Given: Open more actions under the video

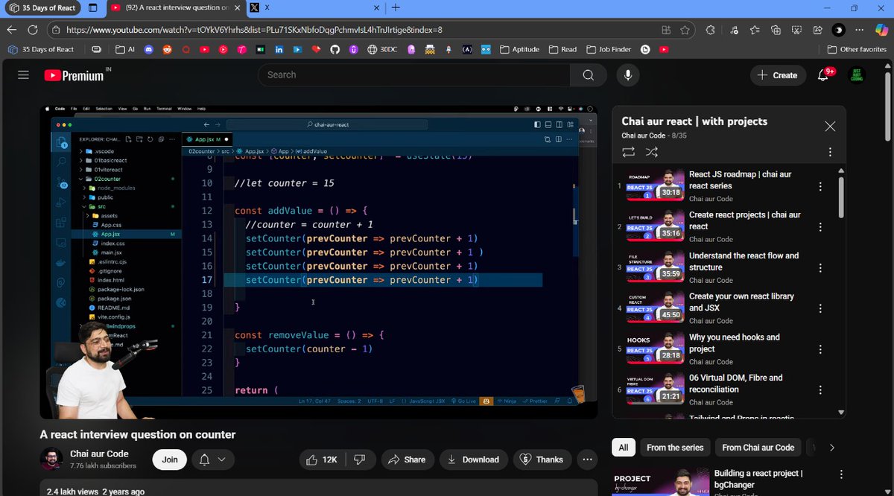Looking at the screenshot, I should [x=588, y=460].
